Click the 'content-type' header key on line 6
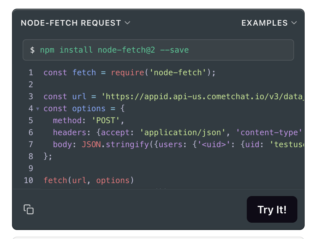The height and width of the screenshot is (239, 312). (269, 132)
